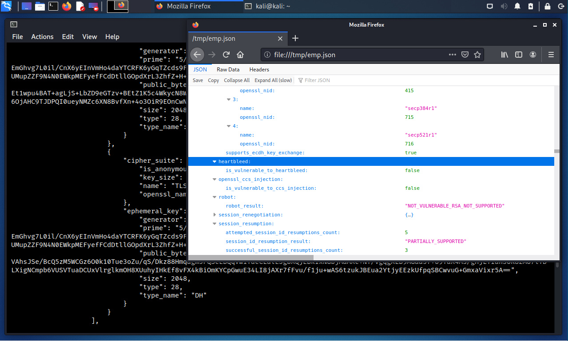The height and width of the screenshot is (341, 568).
Task: Click Collapse All in JSON viewer
Action: tap(237, 80)
